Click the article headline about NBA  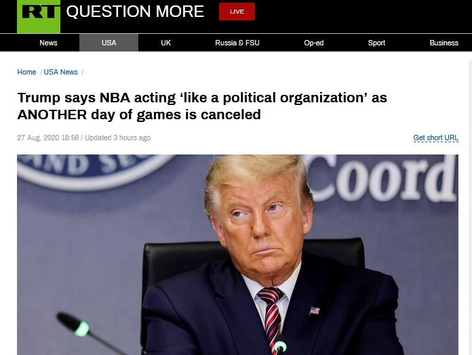coord(202,106)
